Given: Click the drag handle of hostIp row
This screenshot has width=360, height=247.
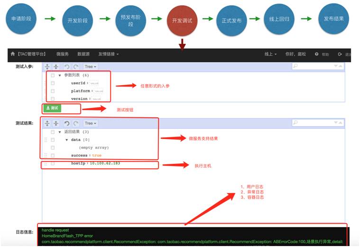Looking at the screenshot, I should (46, 164).
